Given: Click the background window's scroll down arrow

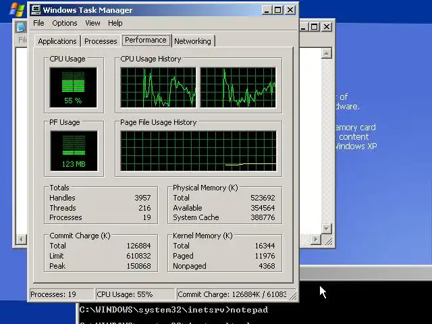Looking at the screenshot, I should point(327,228).
